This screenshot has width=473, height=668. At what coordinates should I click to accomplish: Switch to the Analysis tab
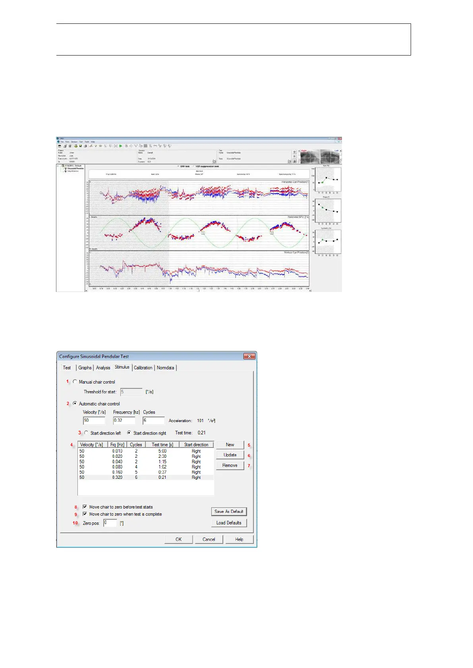[103, 368]
